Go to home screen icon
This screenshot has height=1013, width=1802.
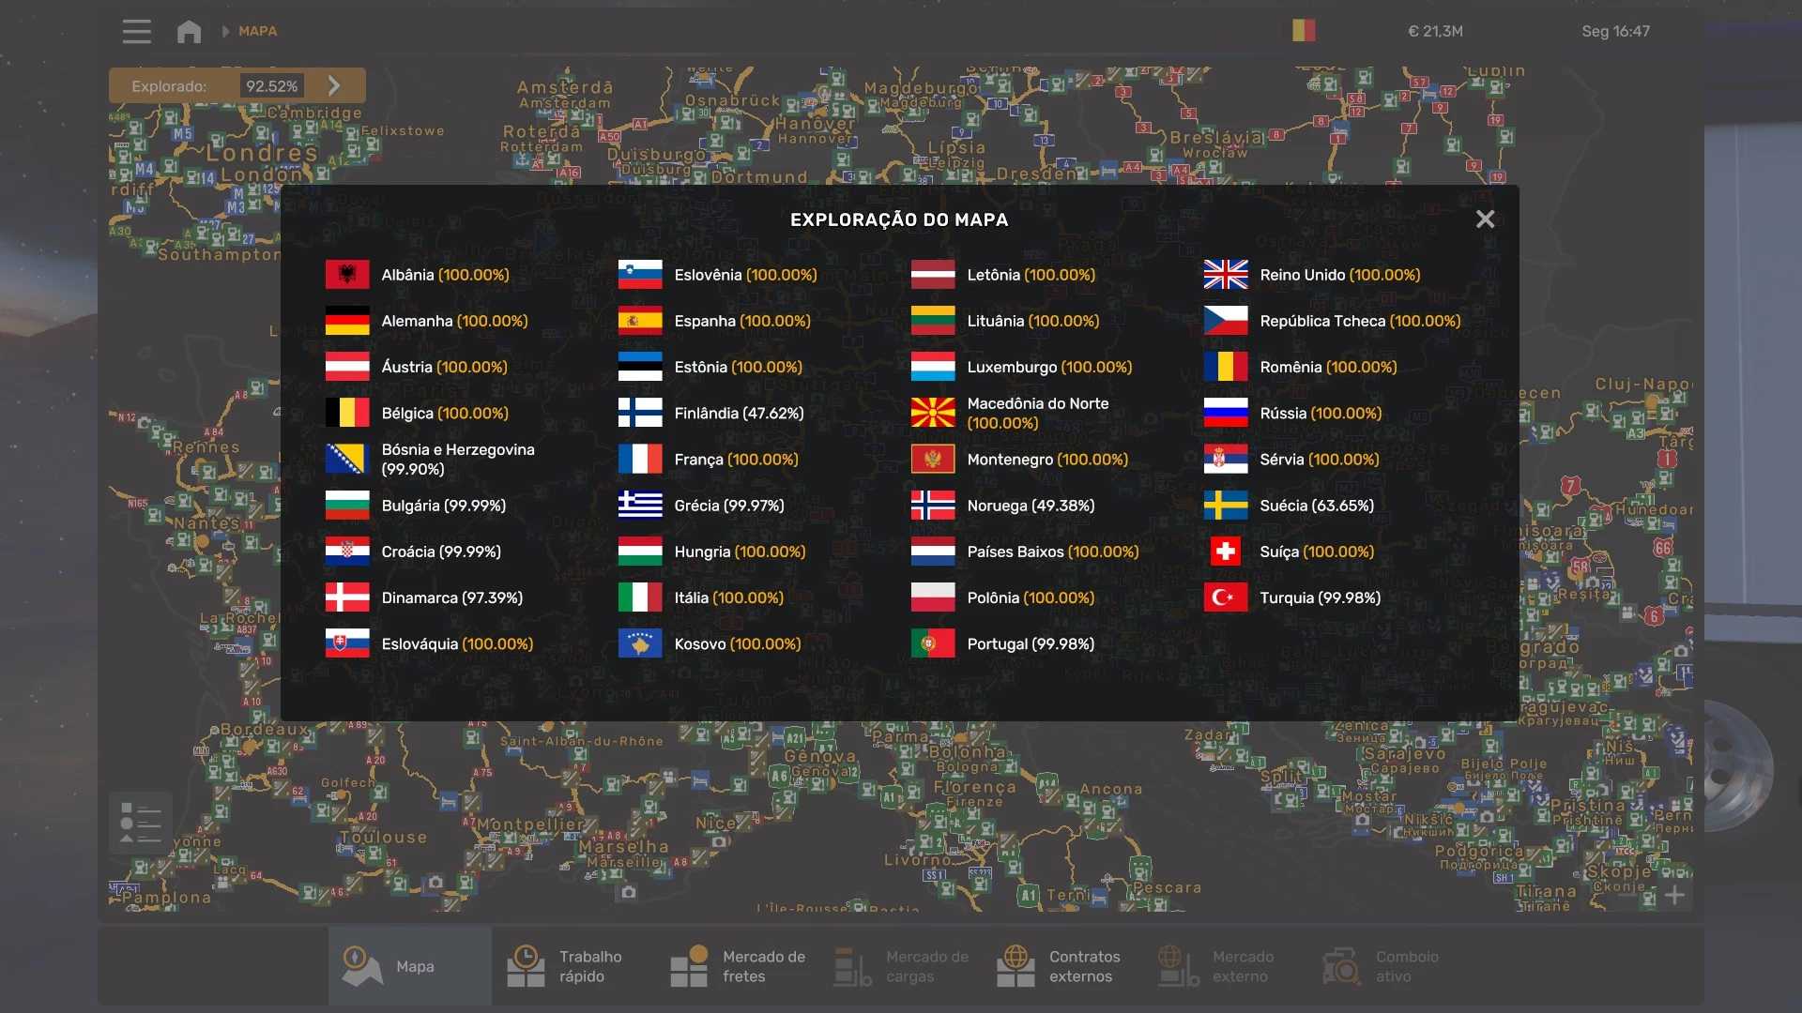189,31
